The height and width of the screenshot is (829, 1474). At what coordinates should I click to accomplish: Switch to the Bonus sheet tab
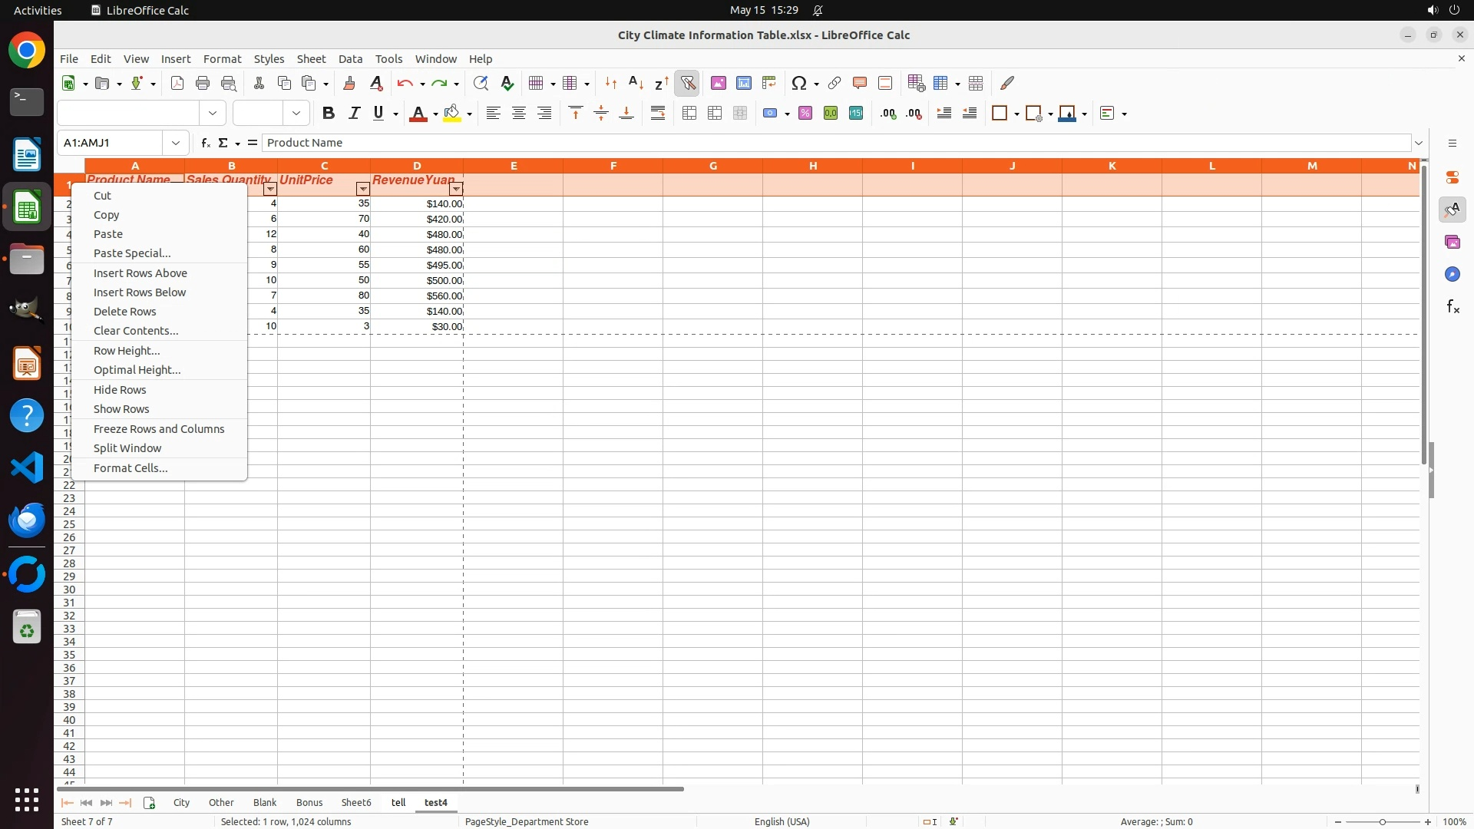[309, 802]
